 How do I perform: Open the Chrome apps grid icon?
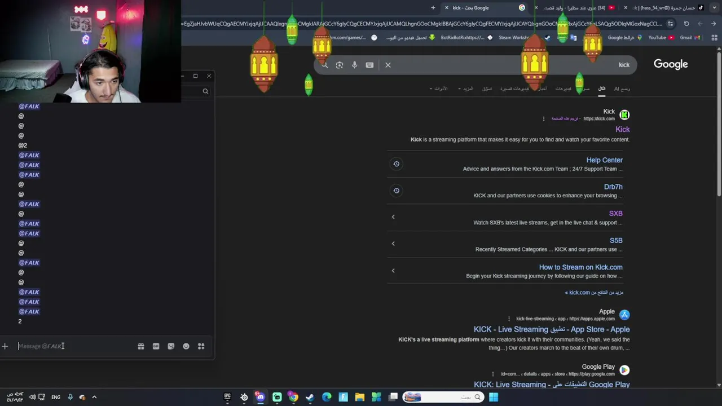coord(714,38)
